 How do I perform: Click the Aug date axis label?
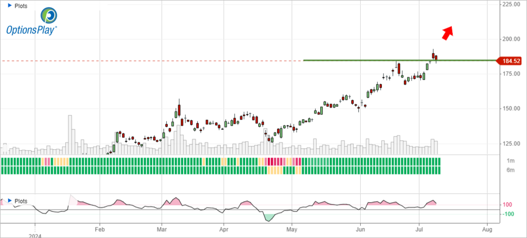pos(487,230)
